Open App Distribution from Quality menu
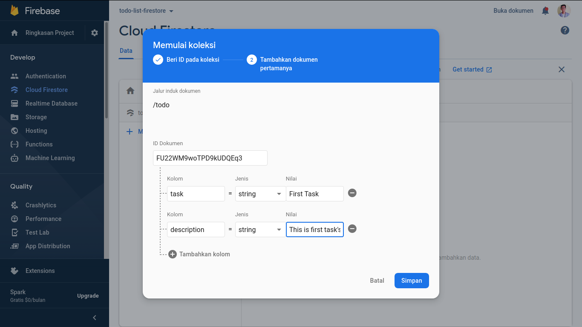This screenshot has height=327, width=582. [x=47, y=246]
